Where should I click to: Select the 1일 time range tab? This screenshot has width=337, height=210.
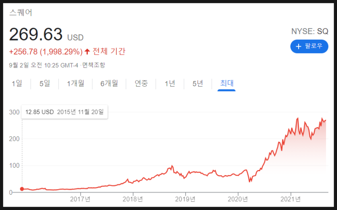point(17,83)
